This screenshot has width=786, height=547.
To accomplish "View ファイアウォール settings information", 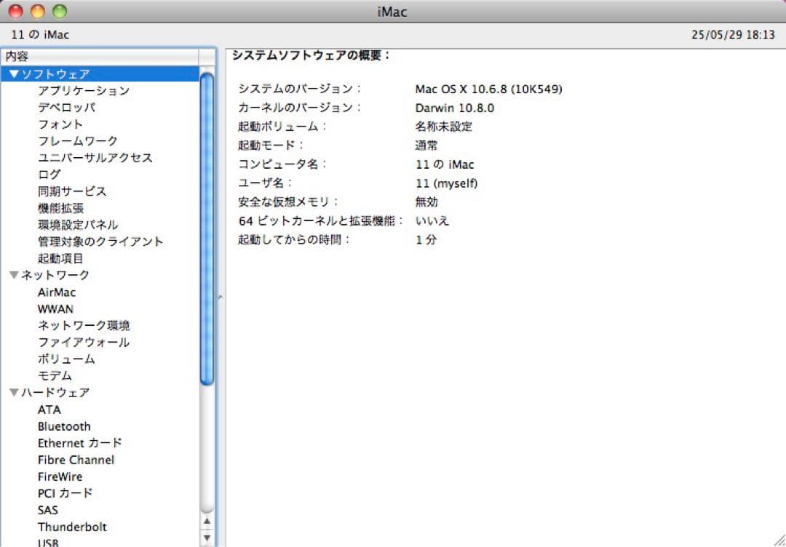I will pos(82,342).
